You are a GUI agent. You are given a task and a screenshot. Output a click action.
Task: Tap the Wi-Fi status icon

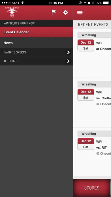pos(23,3)
